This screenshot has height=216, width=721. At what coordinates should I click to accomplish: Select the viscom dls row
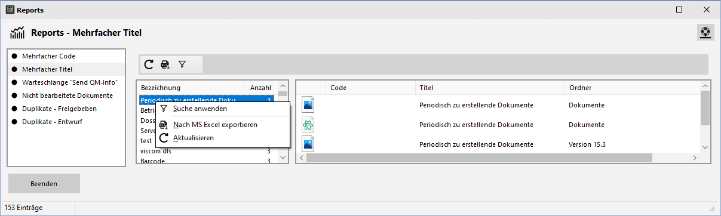tap(207, 152)
